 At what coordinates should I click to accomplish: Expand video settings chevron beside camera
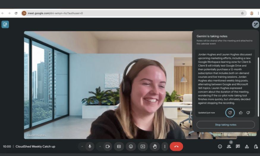(100, 146)
